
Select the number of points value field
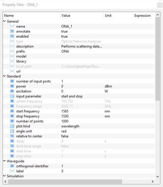[x=82, y=121]
